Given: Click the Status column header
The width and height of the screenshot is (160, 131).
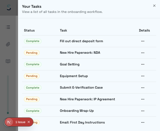Looking at the screenshot, I should [x=29, y=31].
